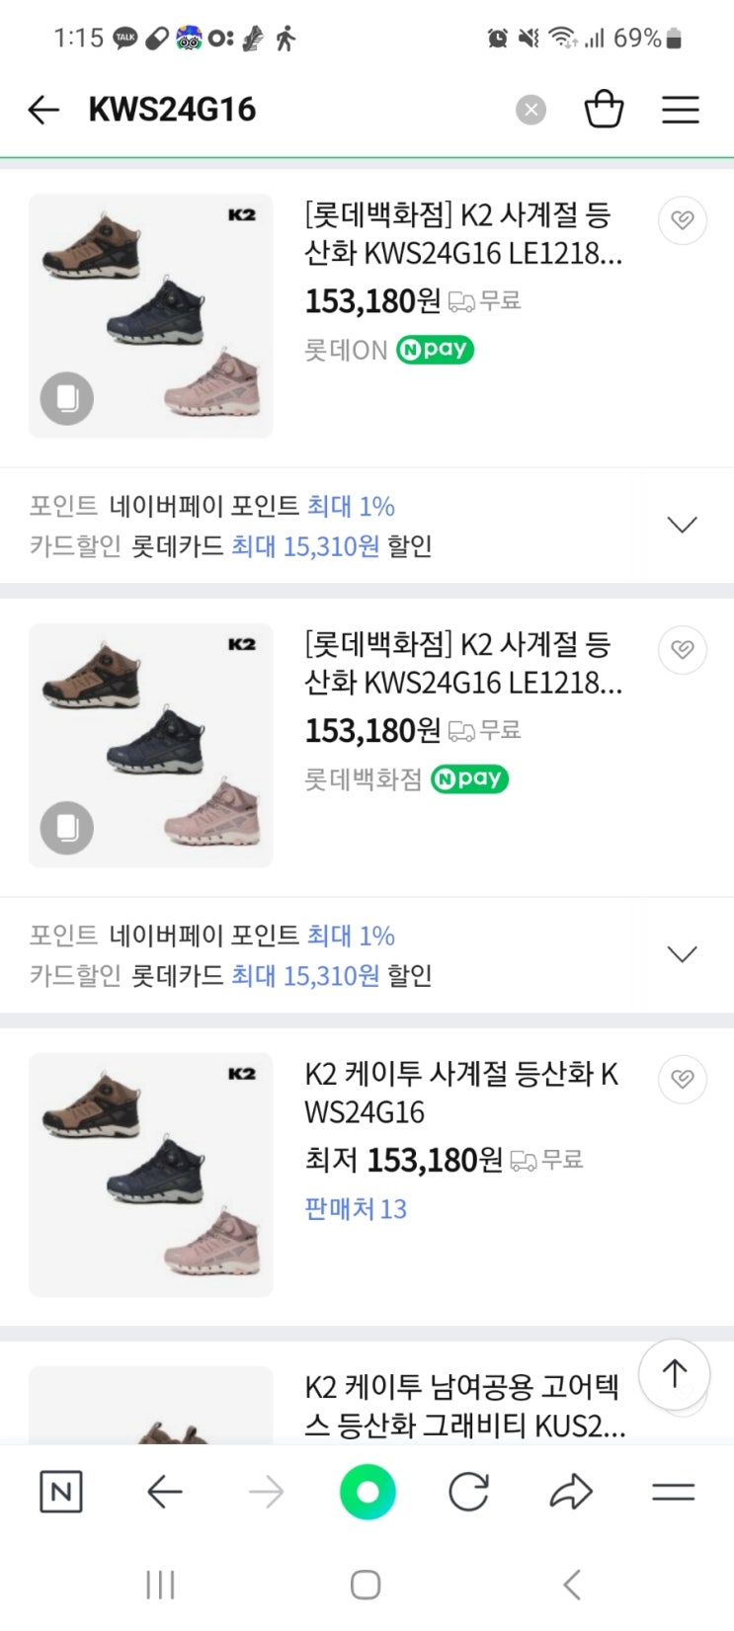Share this page using the share arrow
Screen dimensions: 734x1631
click(x=570, y=1492)
